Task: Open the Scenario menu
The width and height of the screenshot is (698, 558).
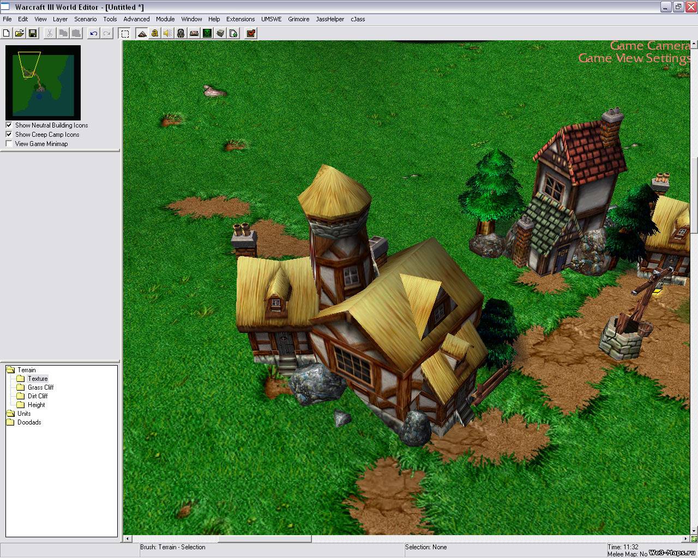Action: 85,19
